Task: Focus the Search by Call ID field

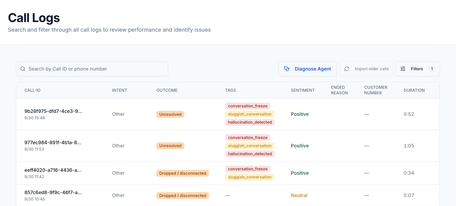Action: coord(92,69)
